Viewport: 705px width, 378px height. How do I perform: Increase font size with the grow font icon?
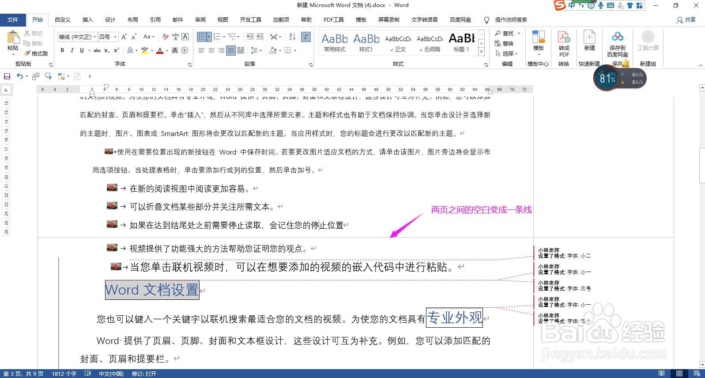[124, 37]
